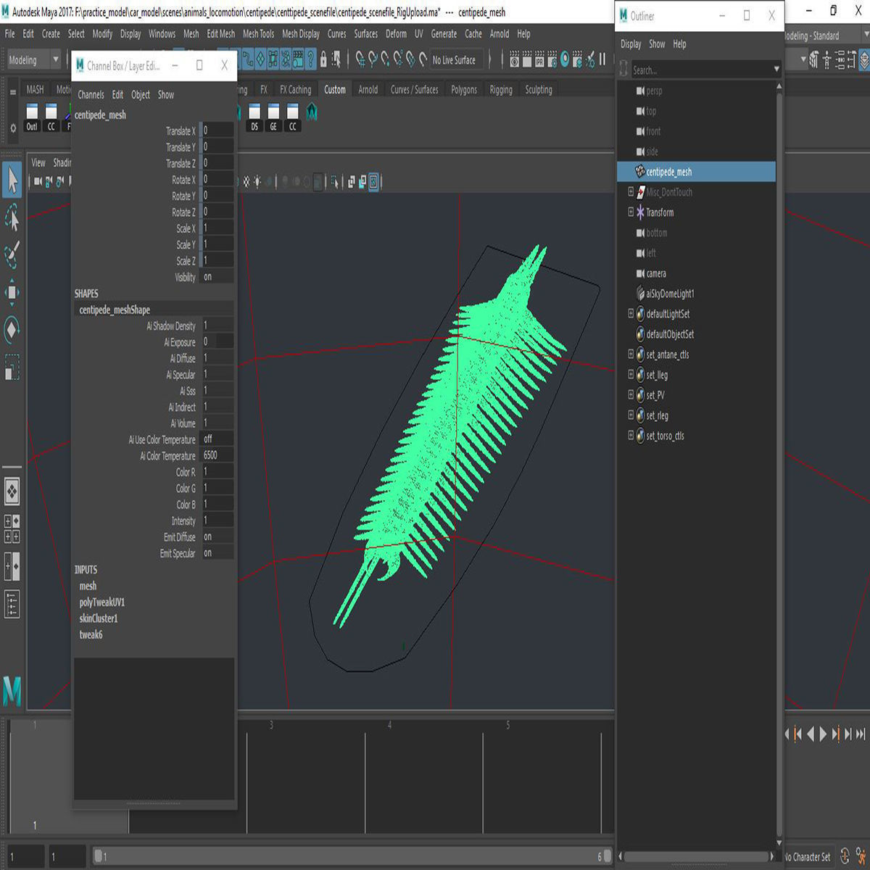
Task: Click the lock selection padlock icon
Action: 323,59
